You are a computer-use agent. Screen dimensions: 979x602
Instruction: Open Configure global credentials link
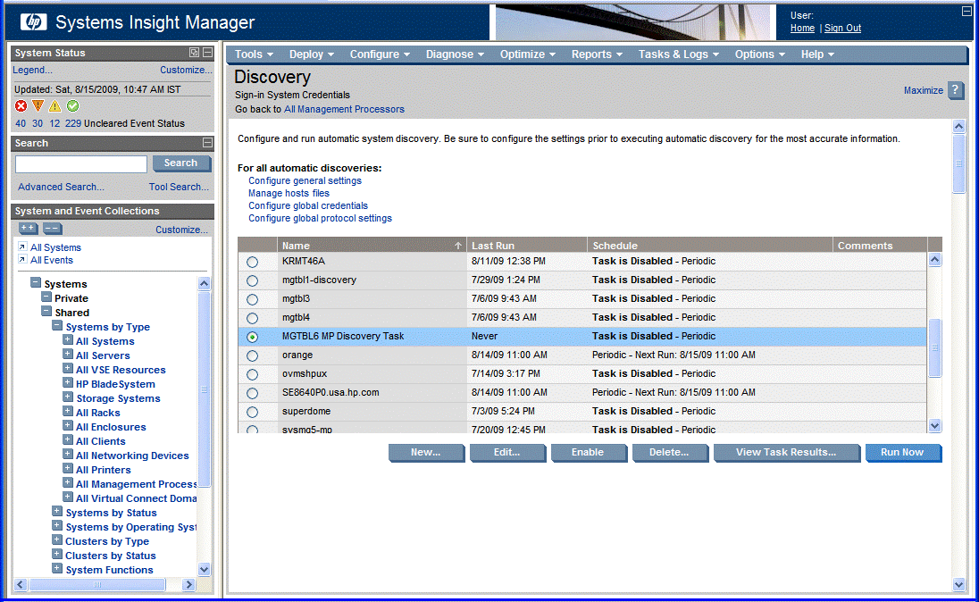click(307, 205)
